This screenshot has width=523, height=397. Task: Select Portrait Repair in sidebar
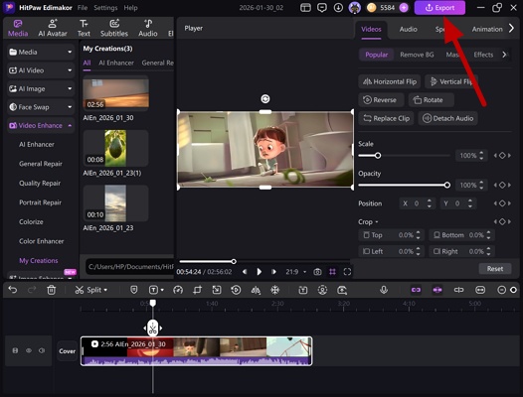coord(40,202)
